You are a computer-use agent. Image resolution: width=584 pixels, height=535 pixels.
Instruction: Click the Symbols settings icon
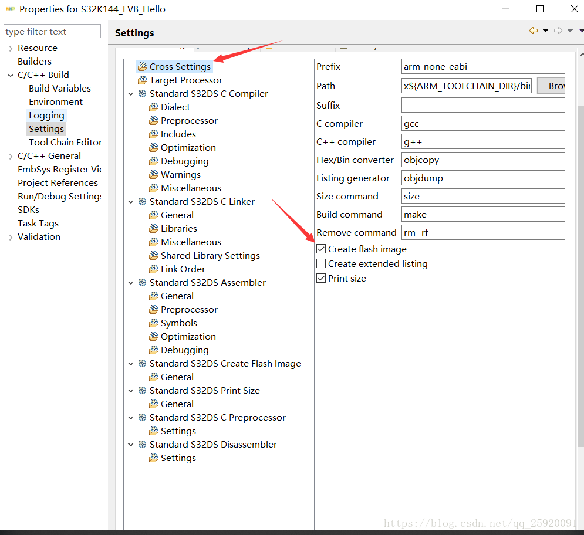153,323
